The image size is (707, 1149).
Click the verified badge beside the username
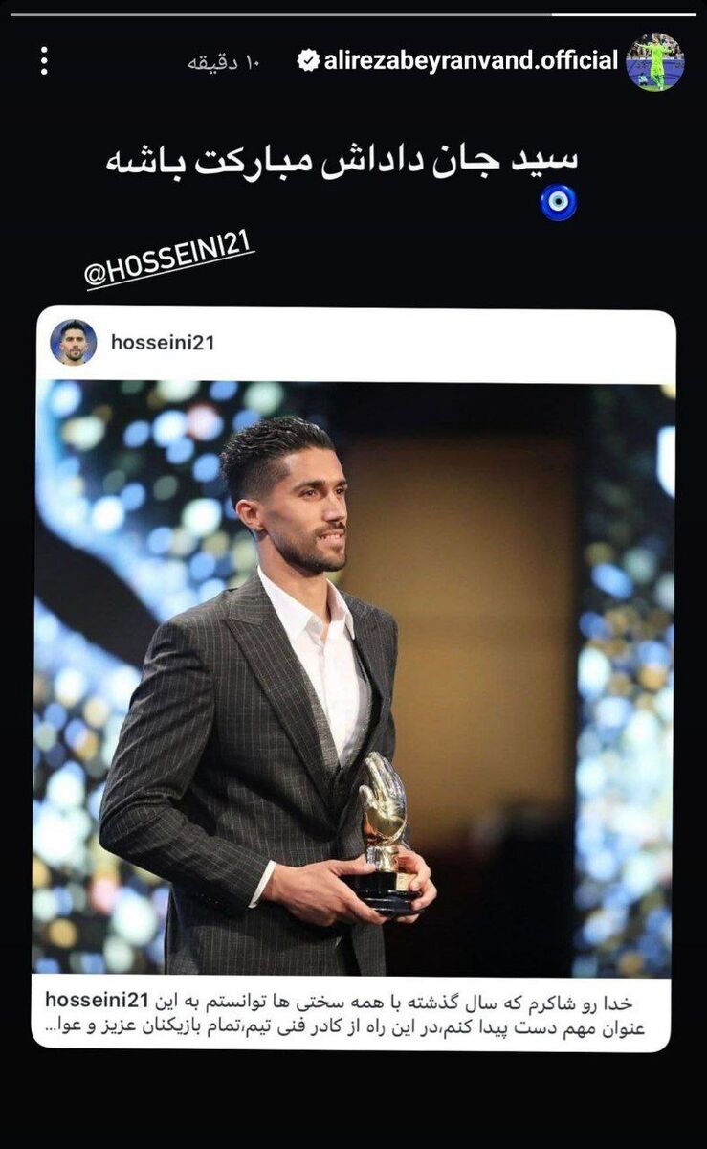[309, 61]
